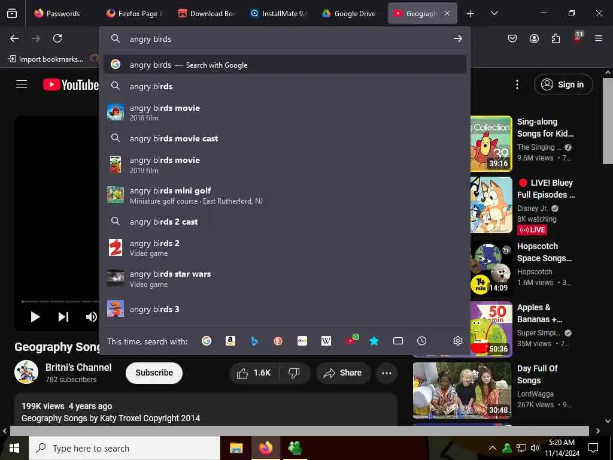This screenshot has height=460, width=613.
Task: Reload the current page
Action: tap(57, 38)
